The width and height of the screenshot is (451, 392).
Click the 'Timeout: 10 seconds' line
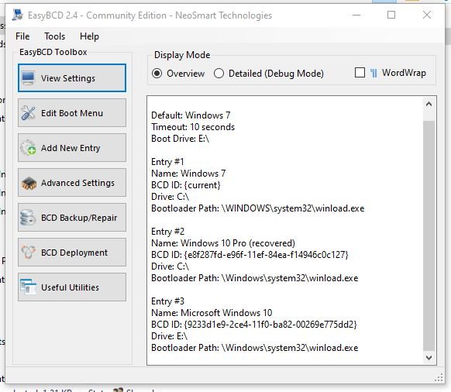click(x=193, y=127)
